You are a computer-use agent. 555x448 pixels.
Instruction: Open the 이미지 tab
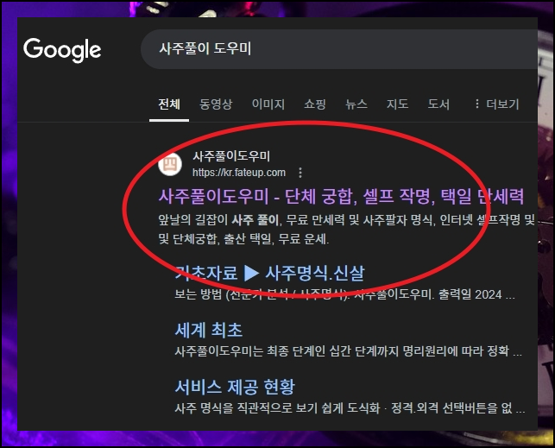tap(268, 104)
